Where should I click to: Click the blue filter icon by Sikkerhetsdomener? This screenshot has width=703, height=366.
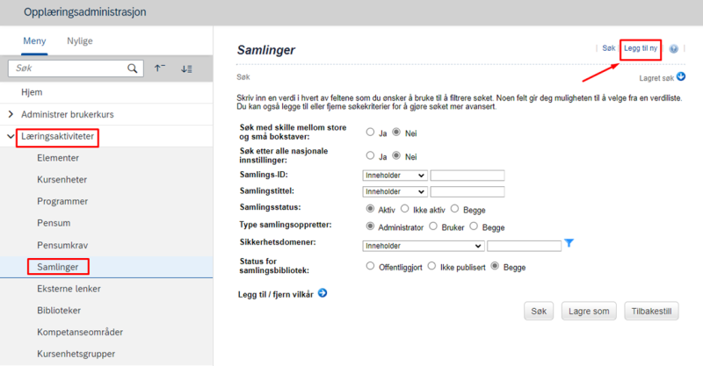[569, 243]
